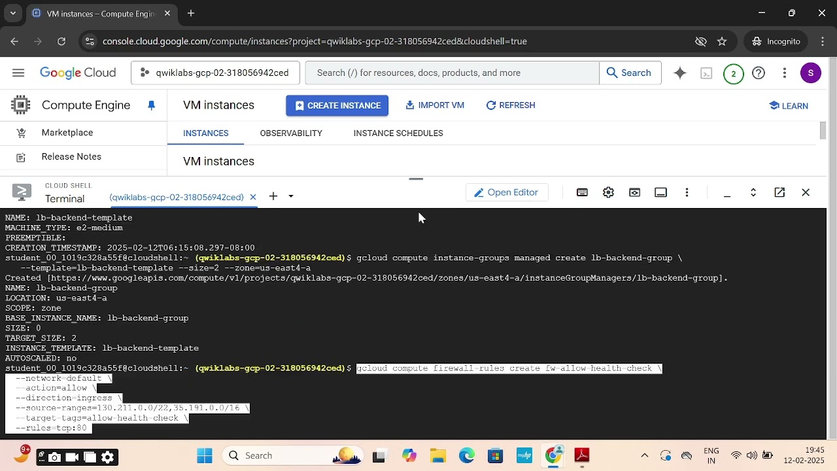Bookmark this page with star icon
The image size is (837, 471).
point(722,41)
